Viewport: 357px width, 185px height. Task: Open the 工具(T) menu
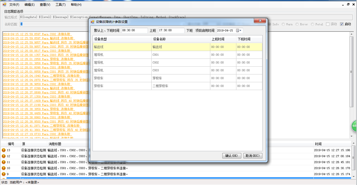pos(60,5)
